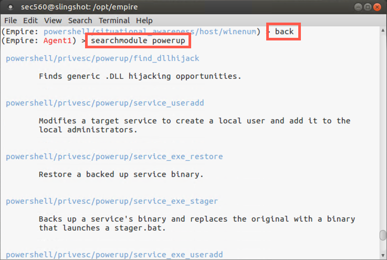Click the winenum module path in prompt
The height and width of the screenshot is (260, 387).
(150, 32)
